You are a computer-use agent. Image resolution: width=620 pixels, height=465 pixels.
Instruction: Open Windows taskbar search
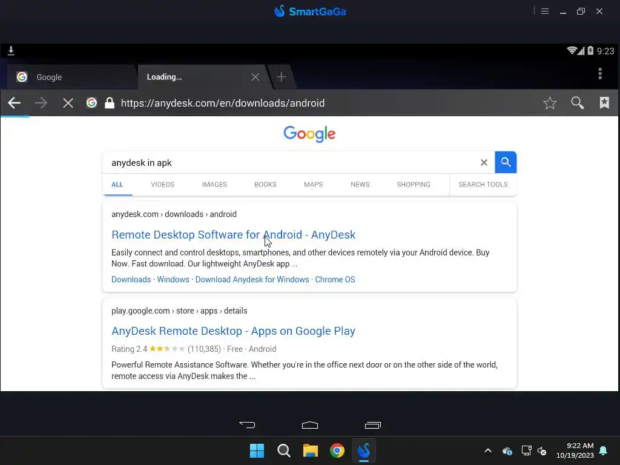click(x=283, y=450)
